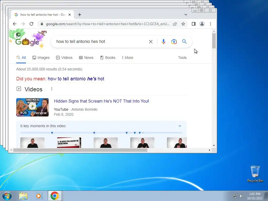Reload the Google search page
The image size is (268, 201).
(31, 24)
